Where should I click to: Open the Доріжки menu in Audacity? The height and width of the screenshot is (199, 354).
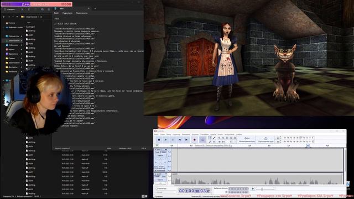coord(195,134)
